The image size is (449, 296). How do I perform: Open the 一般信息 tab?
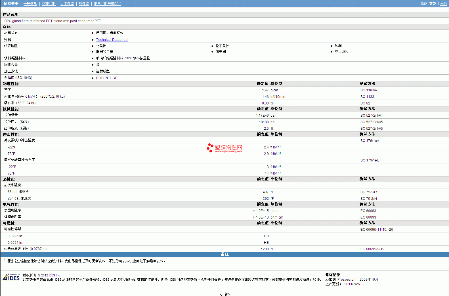click(x=30, y=4)
